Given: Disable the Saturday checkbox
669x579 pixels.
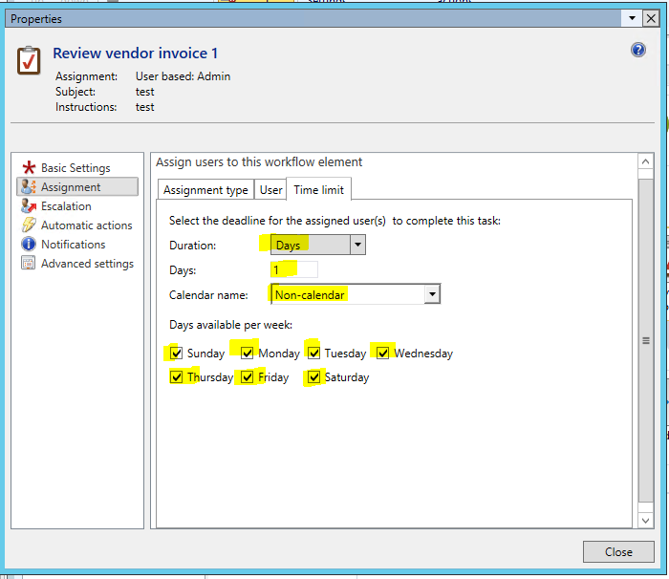Looking at the screenshot, I should 313,376.
